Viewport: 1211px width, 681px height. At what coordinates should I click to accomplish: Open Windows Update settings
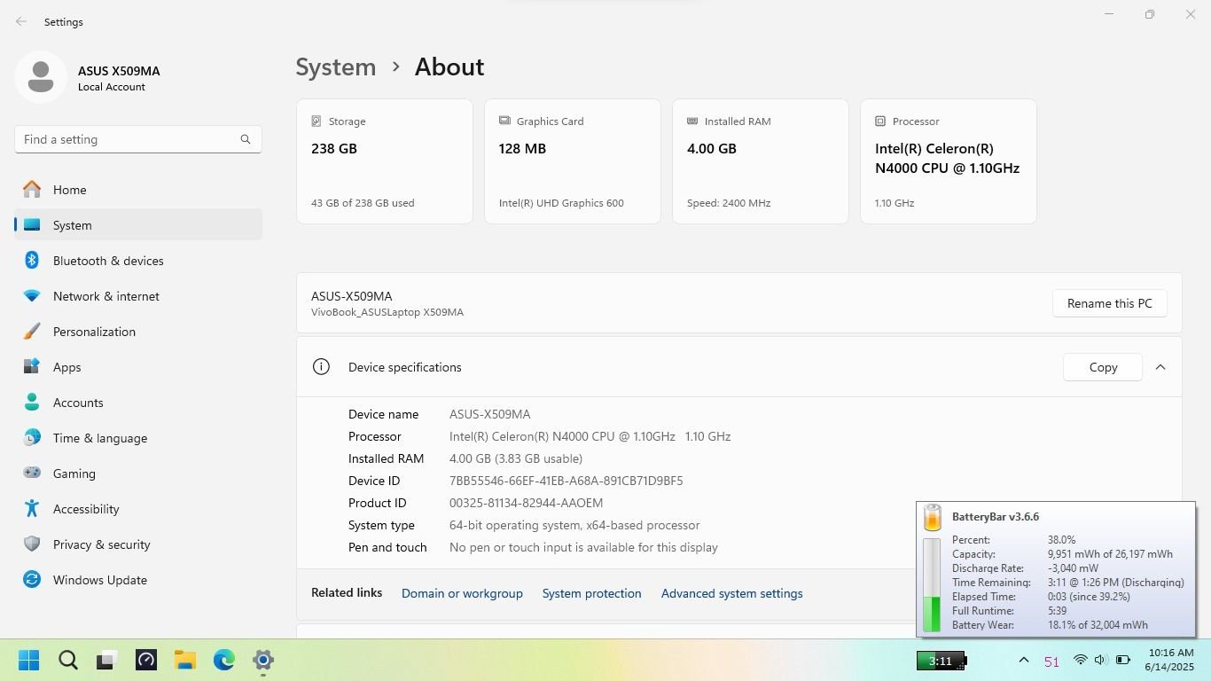138,580
